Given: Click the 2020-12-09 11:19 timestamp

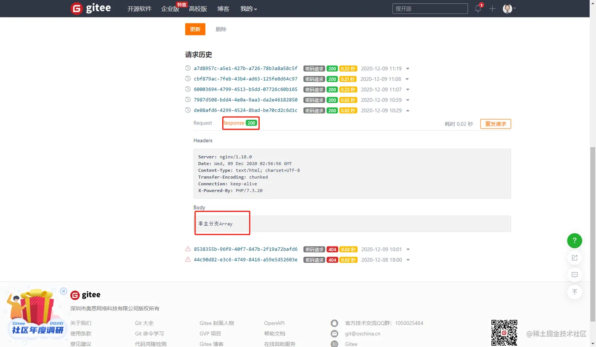Looking at the screenshot, I should click(x=381, y=68).
